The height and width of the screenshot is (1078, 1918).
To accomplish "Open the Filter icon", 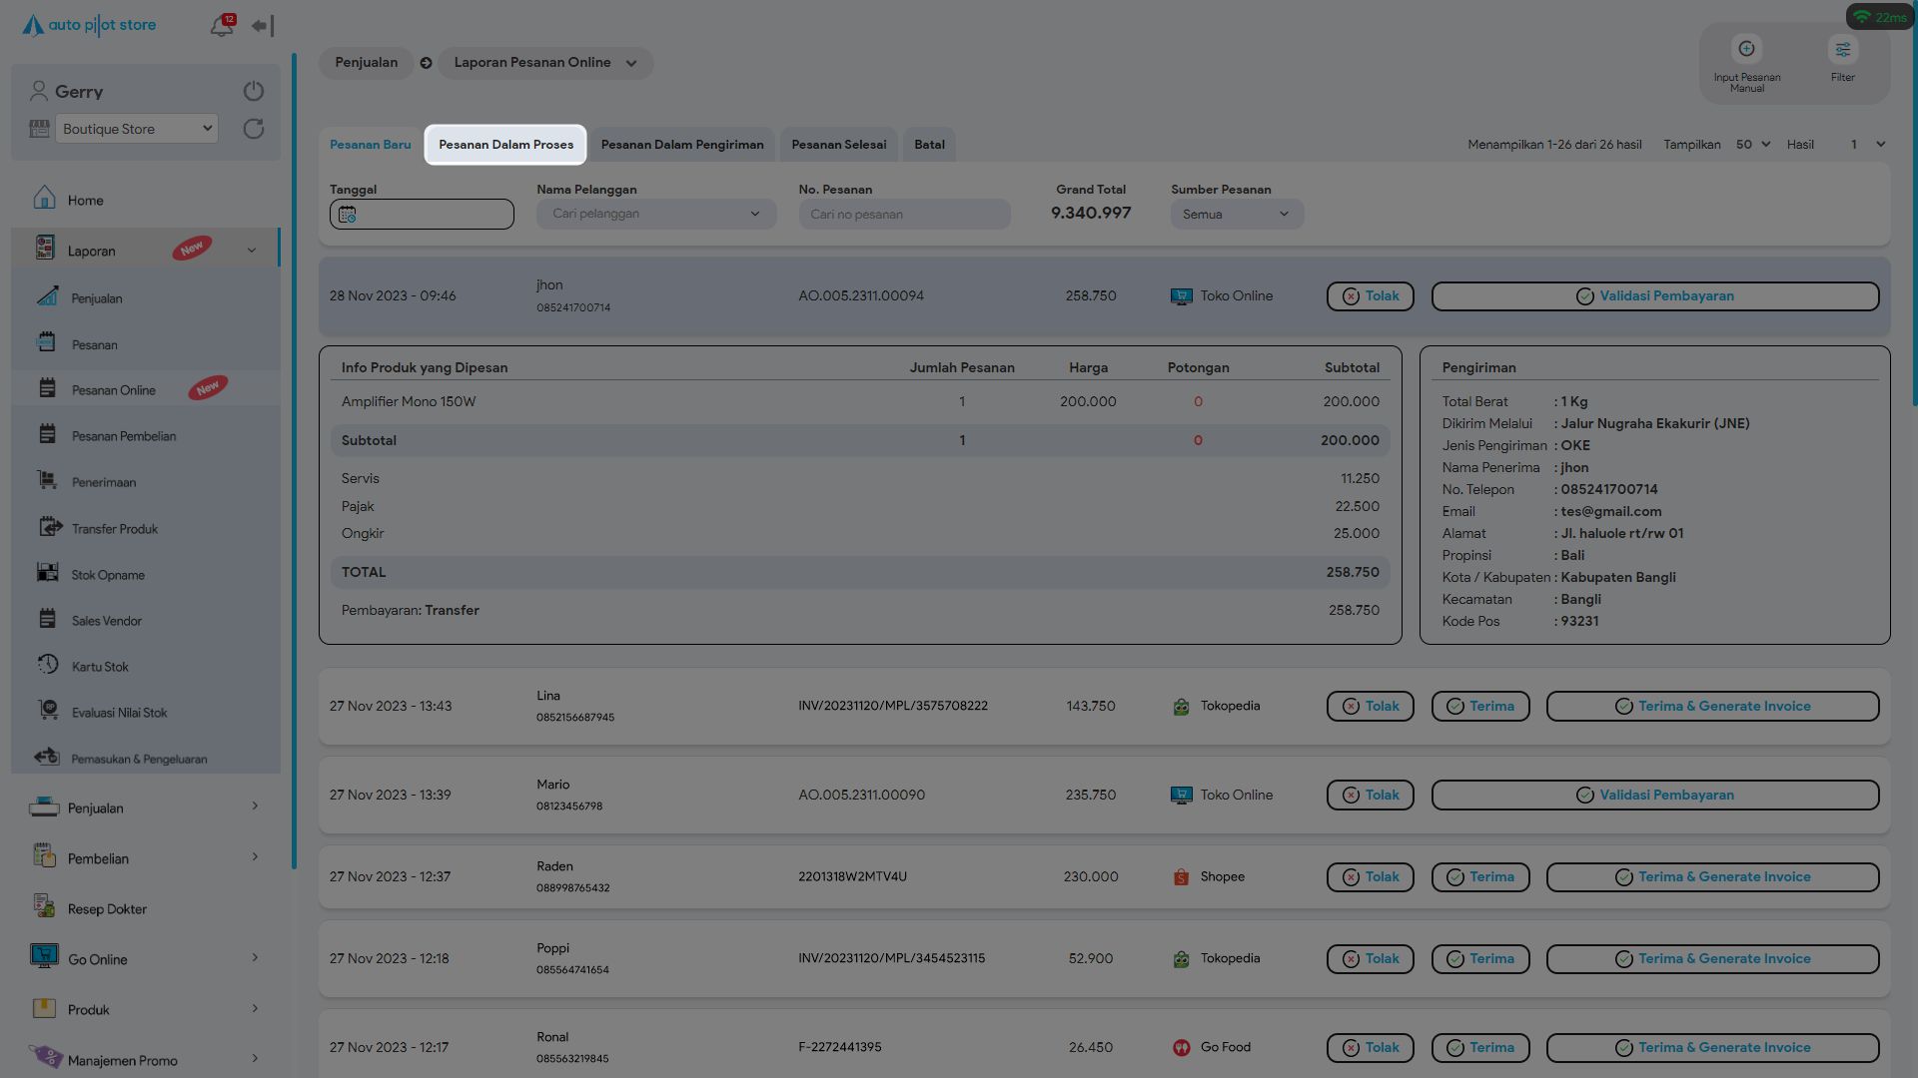I will click(x=1842, y=49).
